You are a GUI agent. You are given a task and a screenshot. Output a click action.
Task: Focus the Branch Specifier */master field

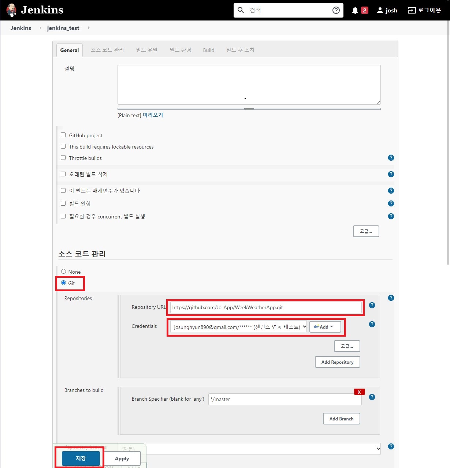tap(285, 399)
